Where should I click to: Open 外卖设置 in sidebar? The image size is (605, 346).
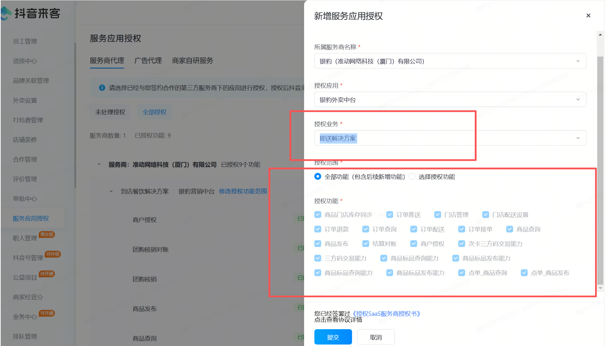[25, 100]
